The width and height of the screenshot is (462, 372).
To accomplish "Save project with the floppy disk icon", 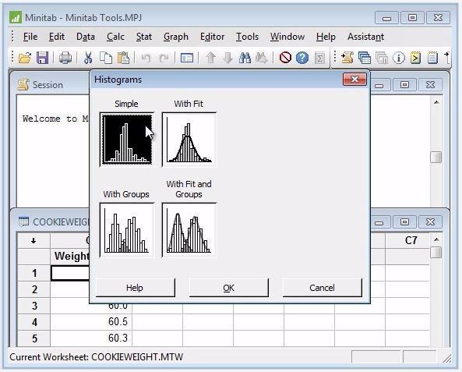I will [42, 58].
